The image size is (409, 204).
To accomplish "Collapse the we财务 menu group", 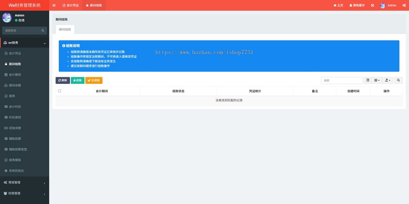I will point(25,43).
